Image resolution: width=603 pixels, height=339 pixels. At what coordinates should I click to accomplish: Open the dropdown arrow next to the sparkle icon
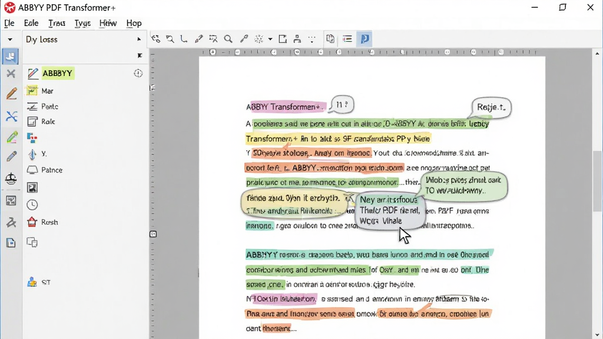[270, 39]
